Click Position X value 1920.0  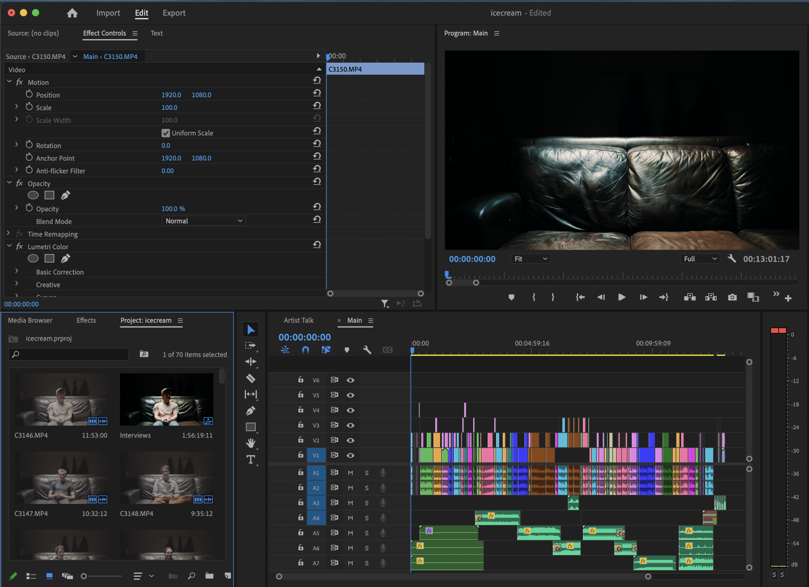tap(171, 95)
